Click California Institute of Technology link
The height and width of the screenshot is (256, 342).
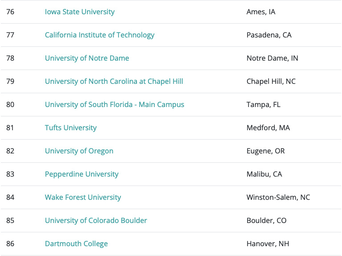point(99,35)
